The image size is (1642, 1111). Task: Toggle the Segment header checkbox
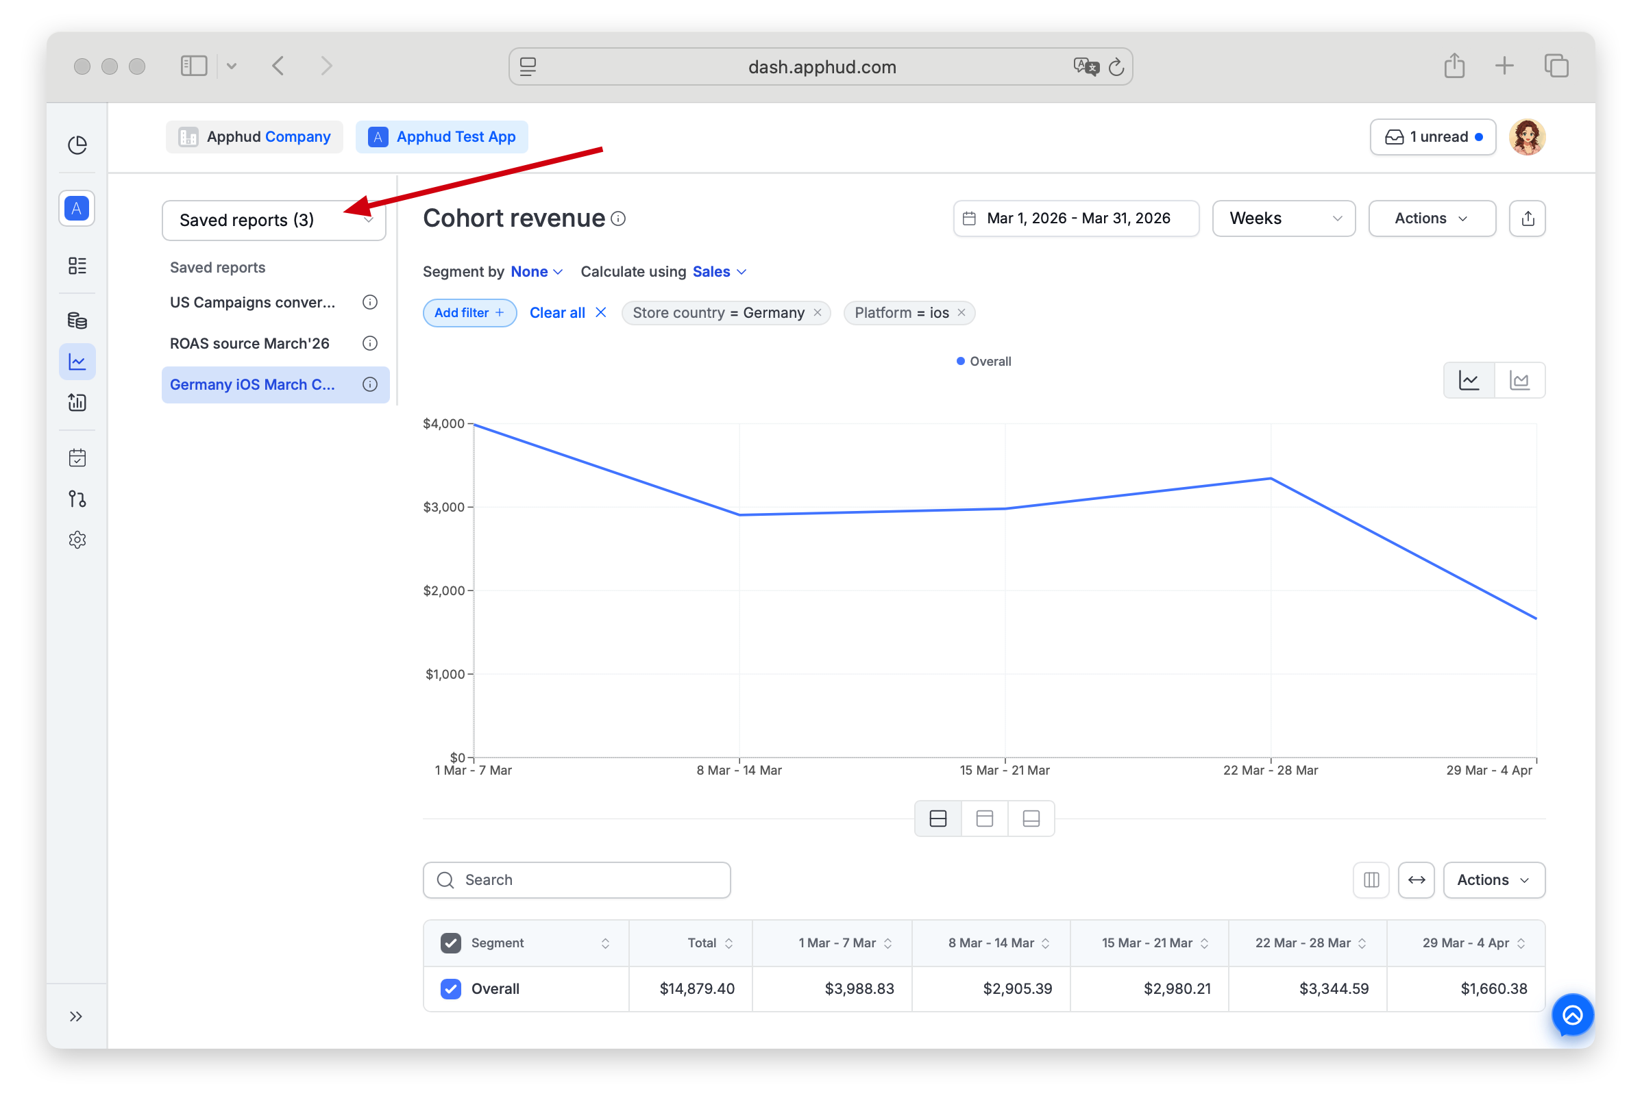[x=451, y=943]
